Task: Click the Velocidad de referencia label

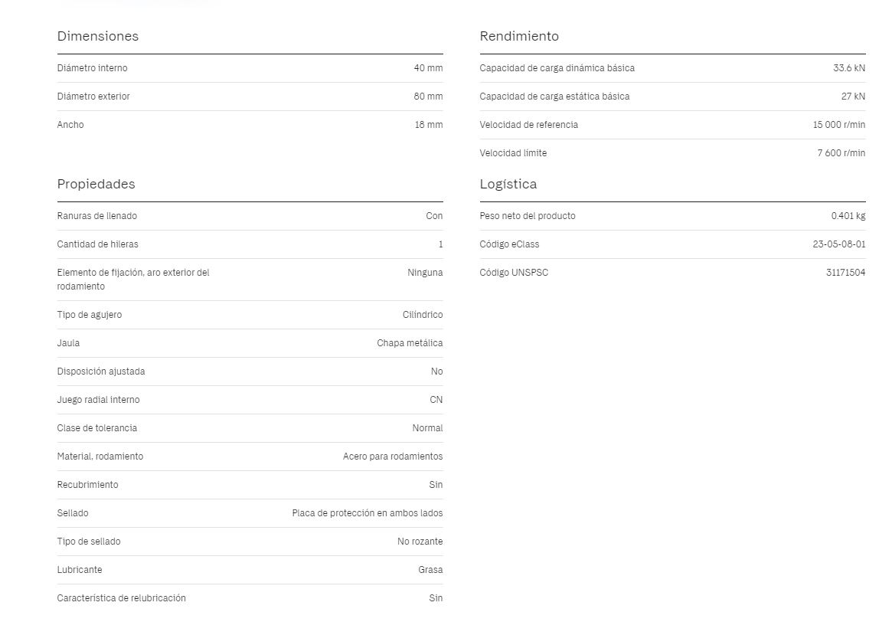Action: (528, 125)
